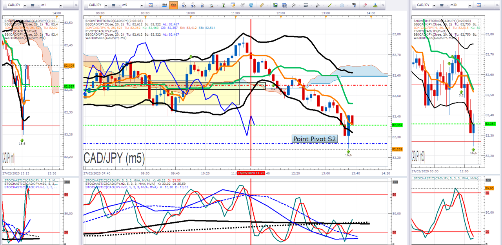
Task: Select the PIVOT(CAD/JPY,Pivot) label in m5 chart
Action: click(x=102, y=31)
